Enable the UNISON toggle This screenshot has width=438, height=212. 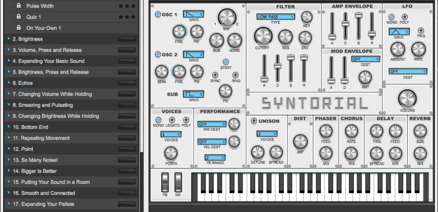(x=254, y=121)
